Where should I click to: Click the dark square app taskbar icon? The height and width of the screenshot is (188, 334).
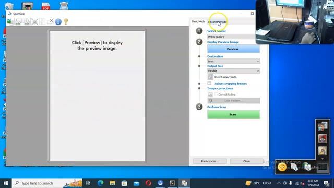[x=172, y=183]
